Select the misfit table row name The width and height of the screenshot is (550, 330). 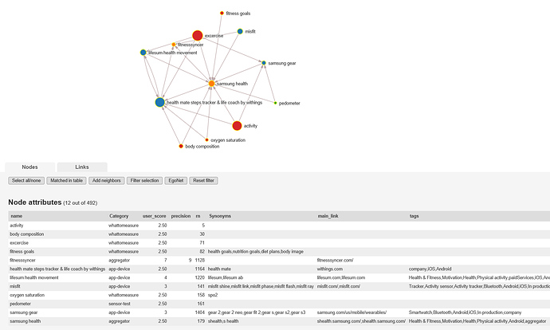[15, 286]
